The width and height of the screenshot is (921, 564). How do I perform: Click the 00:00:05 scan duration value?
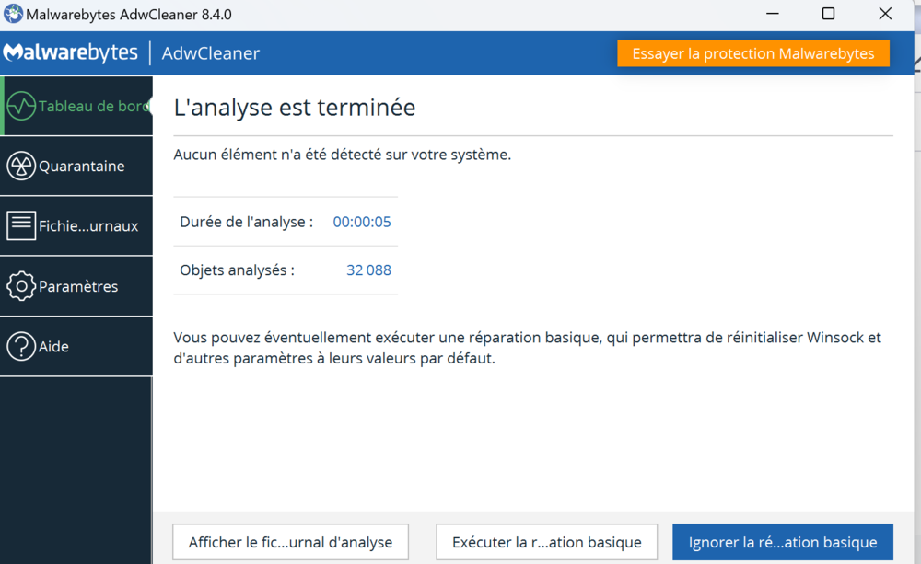(362, 222)
